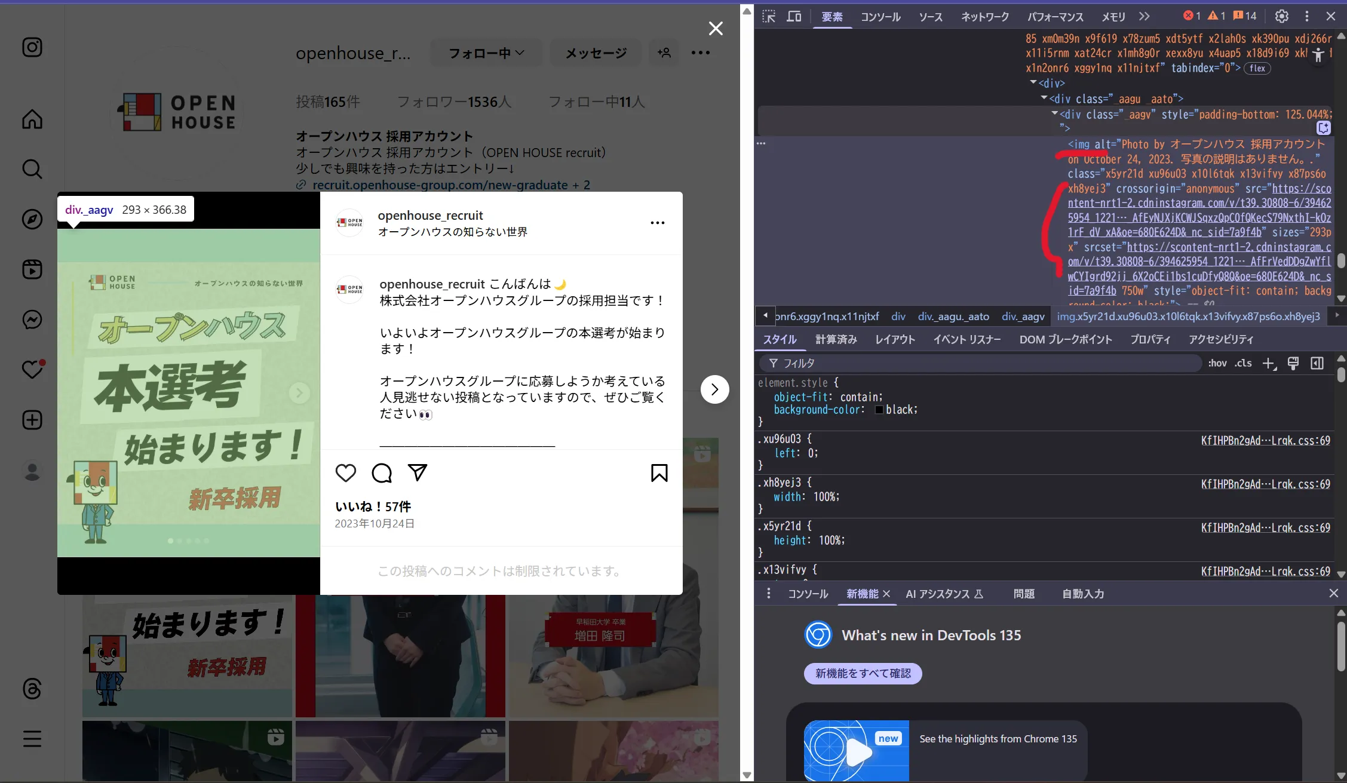Click the styles フィルタ input field

tap(980, 363)
